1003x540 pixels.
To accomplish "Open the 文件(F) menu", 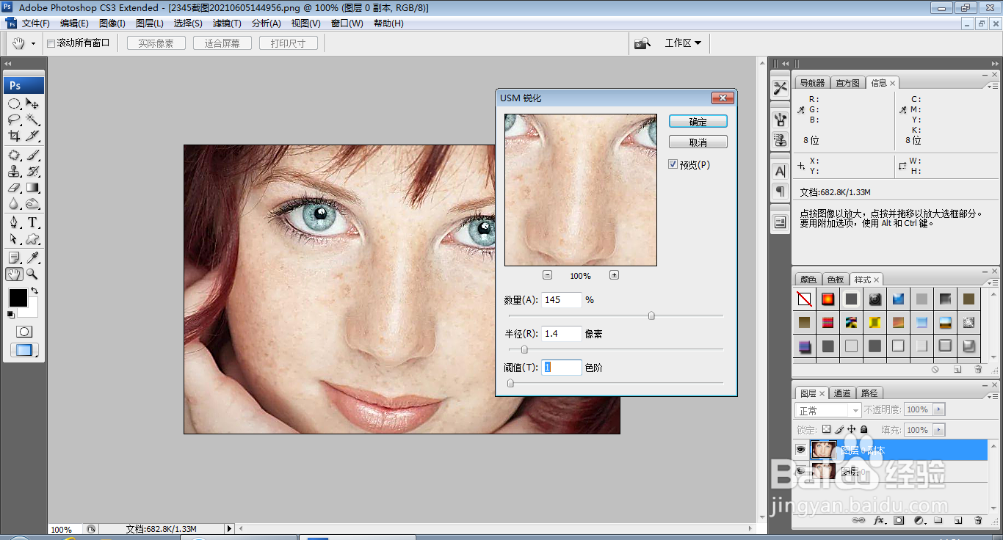I will tap(35, 23).
